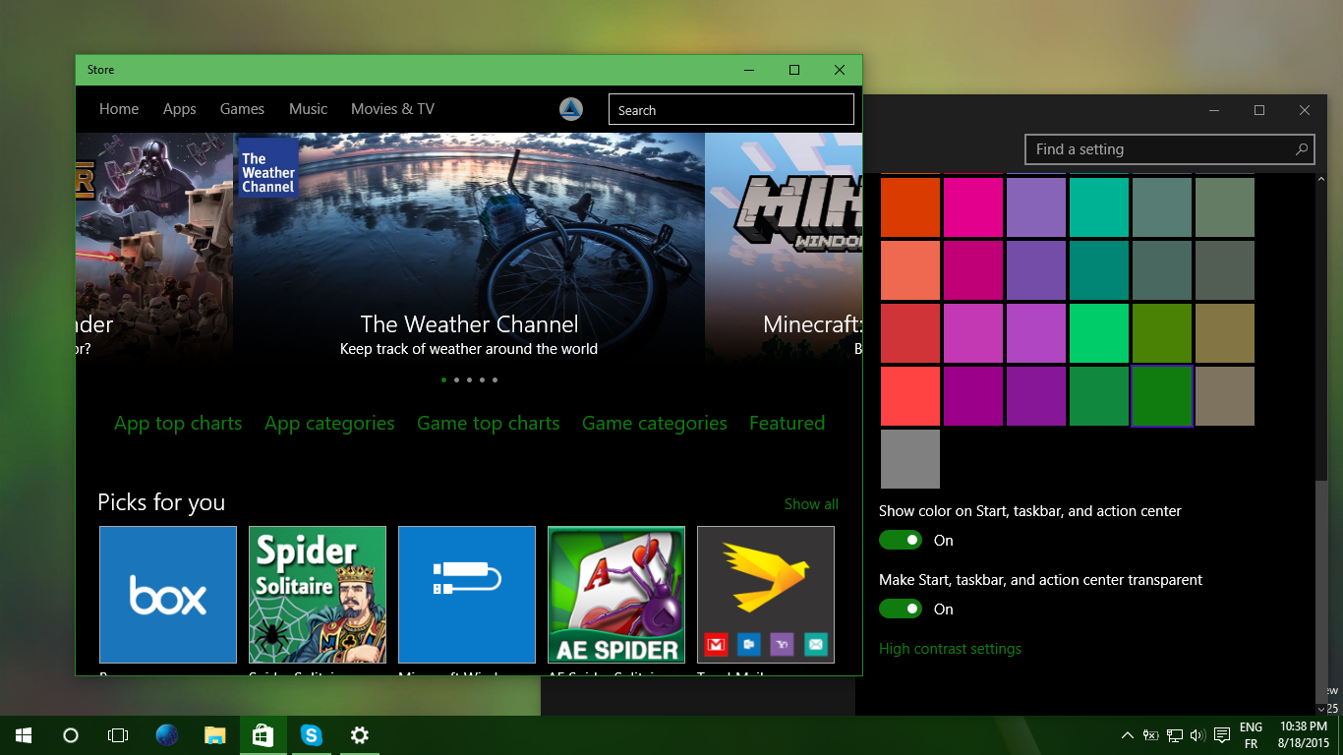The width and height of the screenshot is (1343, 755).
Task: Select the highlighted dark green accent swatch
Action: 1162,396
